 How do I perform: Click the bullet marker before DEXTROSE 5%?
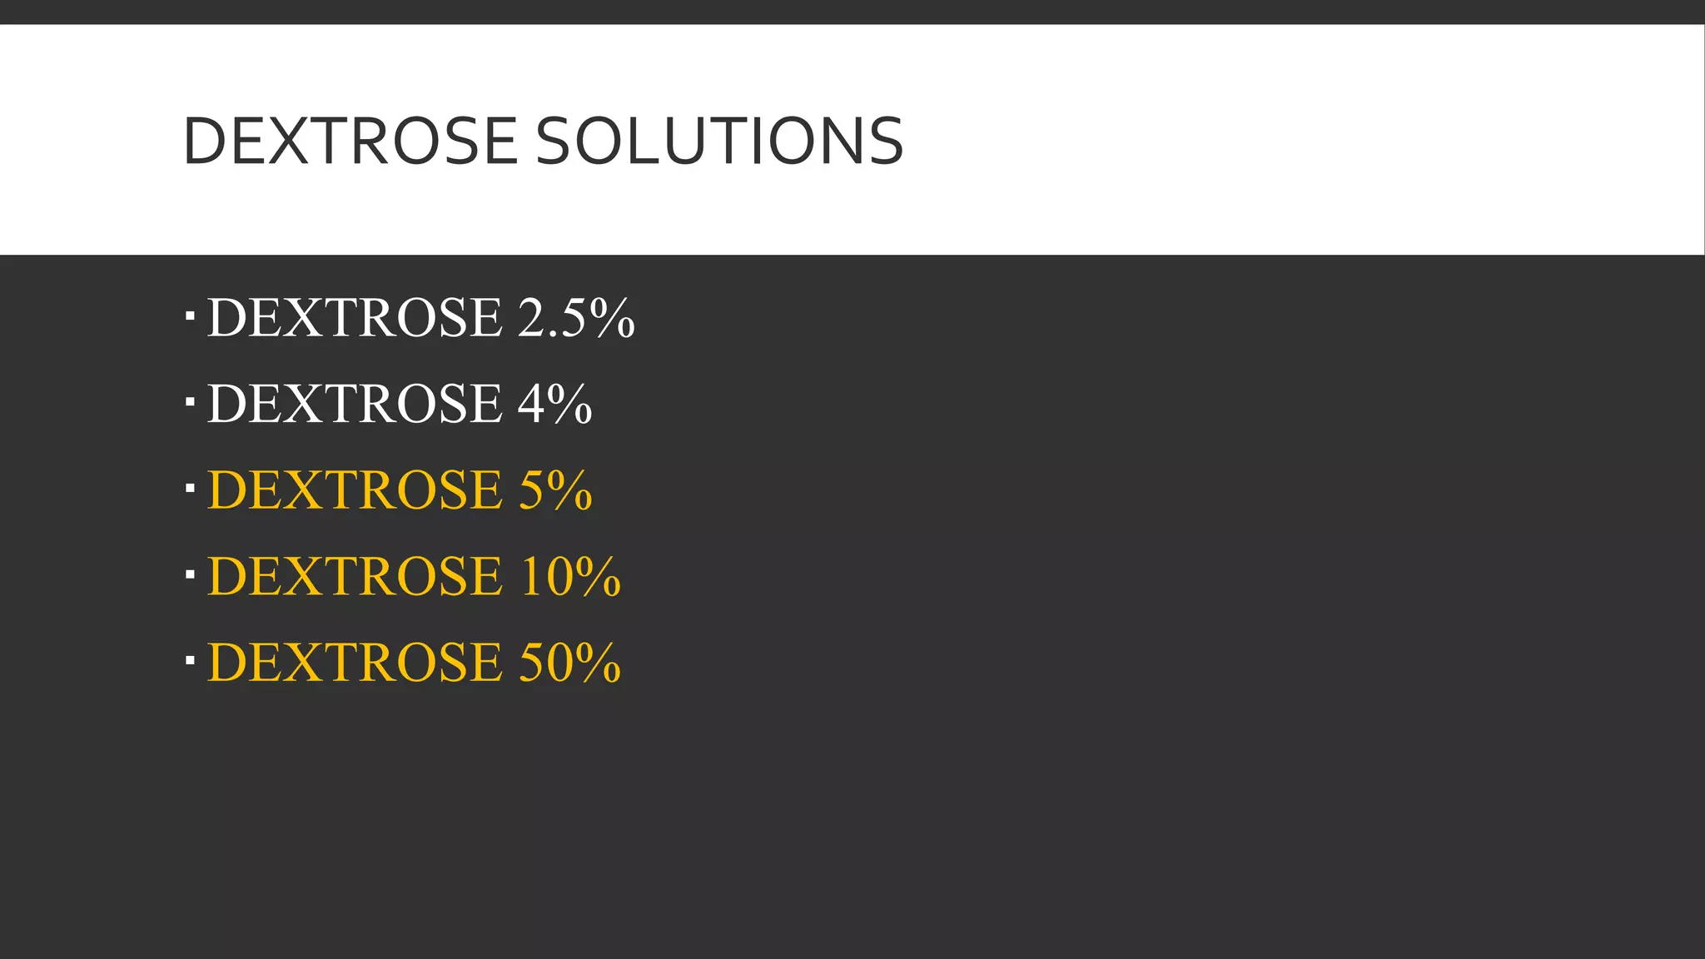click(x=190, y=489)
